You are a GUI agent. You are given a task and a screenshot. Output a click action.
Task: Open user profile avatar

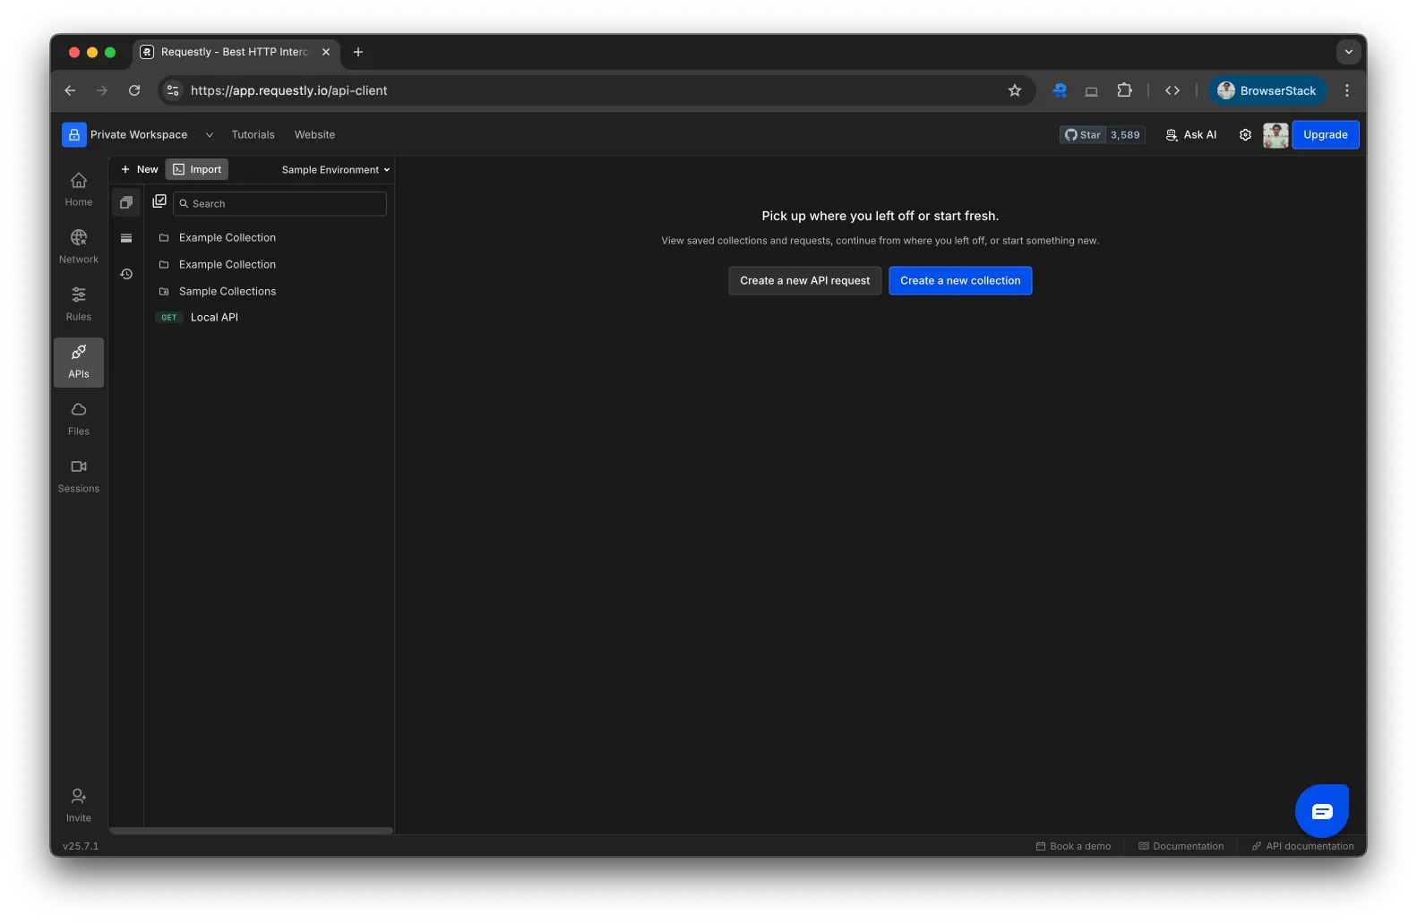click(x=1275, y=135)
